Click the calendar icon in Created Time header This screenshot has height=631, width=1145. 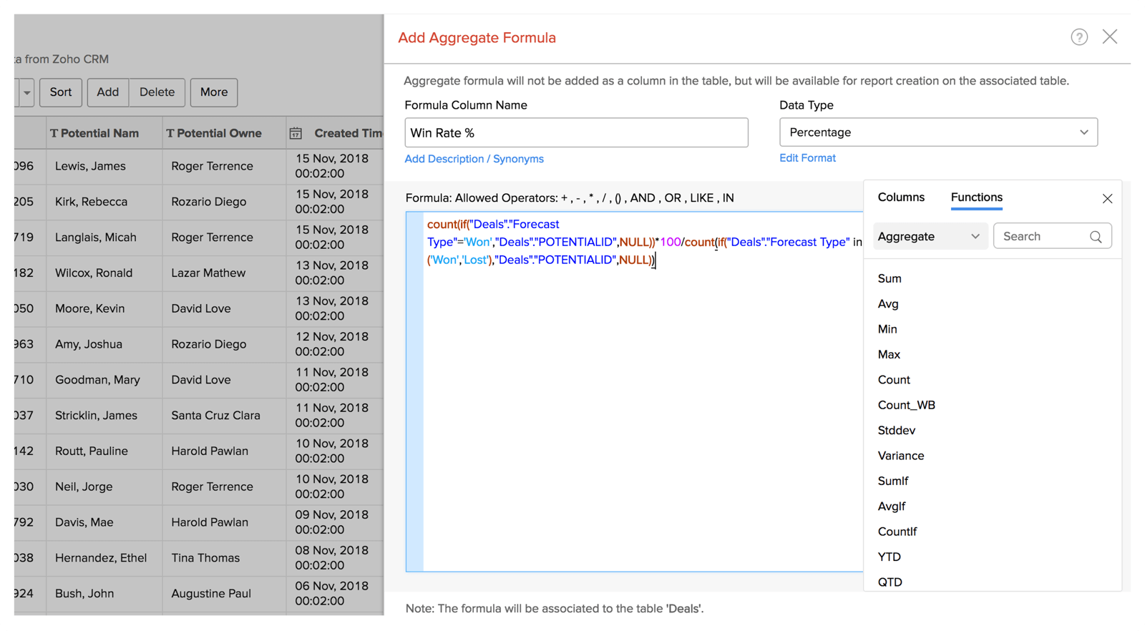point(296,134)
